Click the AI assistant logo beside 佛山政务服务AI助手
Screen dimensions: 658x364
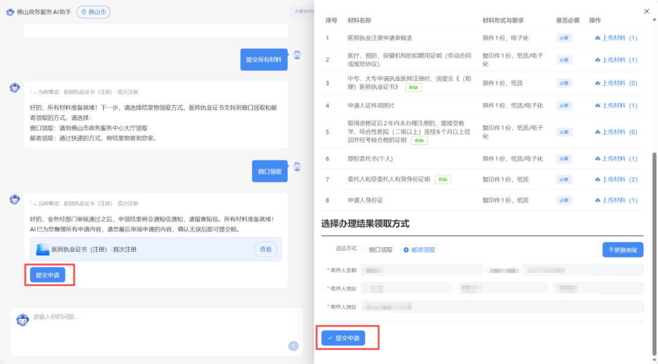pyautogui.click(x=10, y=12)
